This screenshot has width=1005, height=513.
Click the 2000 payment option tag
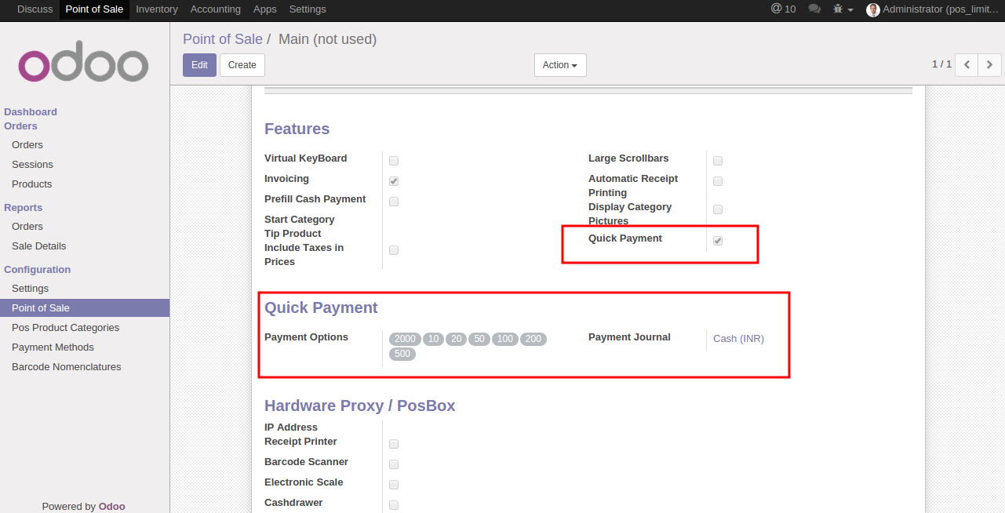tap(406, 339)
